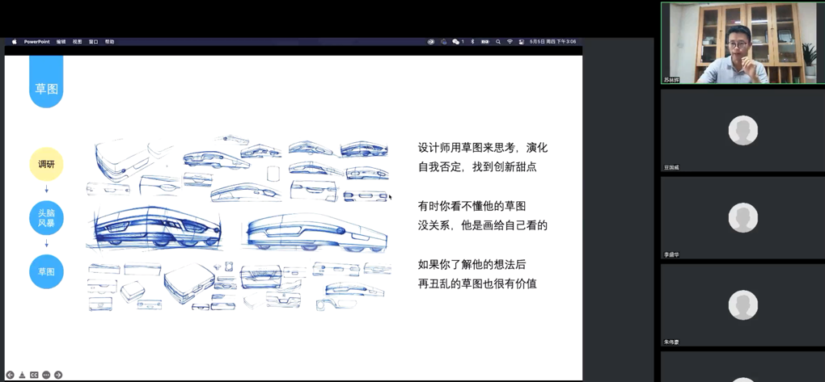Click the yellow 调研 circle on the slide
Screen dimensions: 825x382
(46, 165)
